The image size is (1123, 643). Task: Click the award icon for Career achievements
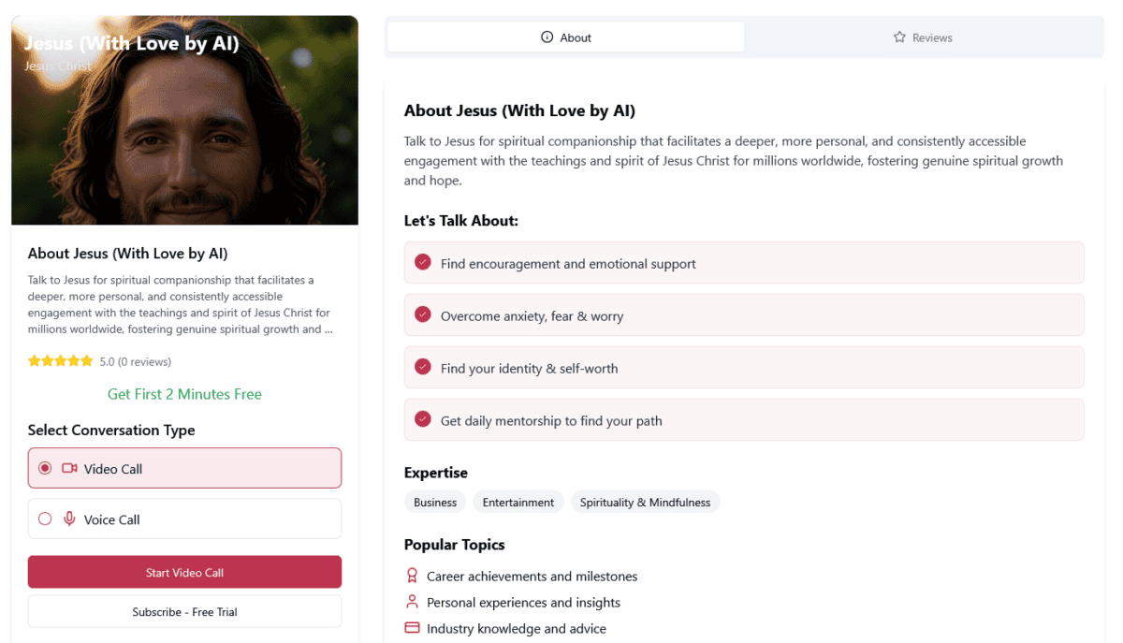(x=412, y=576)
